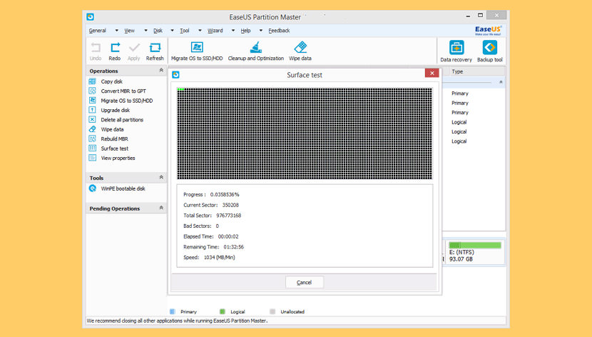Open the Feedback menu item
This screenshot has width=592, height=337.
(x=279, y=31)
